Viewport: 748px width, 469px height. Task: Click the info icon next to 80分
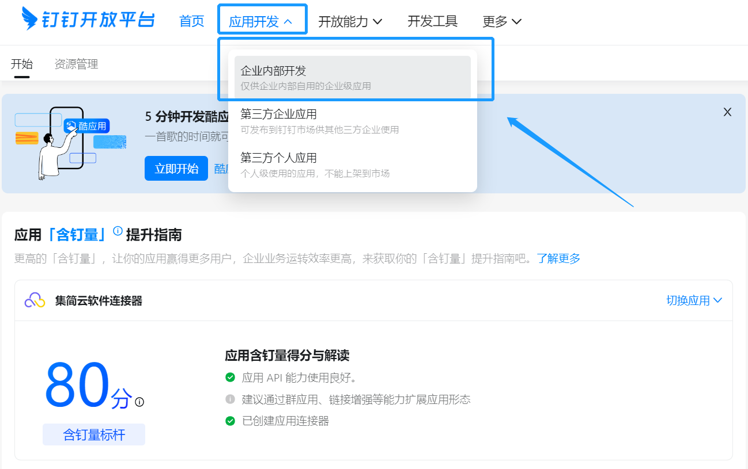point(139,402)
